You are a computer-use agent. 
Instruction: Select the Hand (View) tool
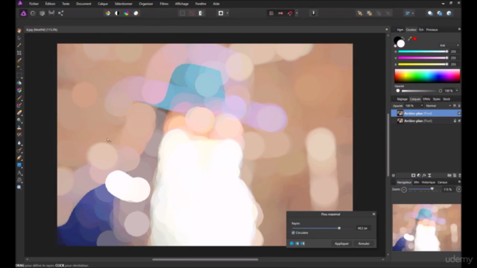point(19,31)
